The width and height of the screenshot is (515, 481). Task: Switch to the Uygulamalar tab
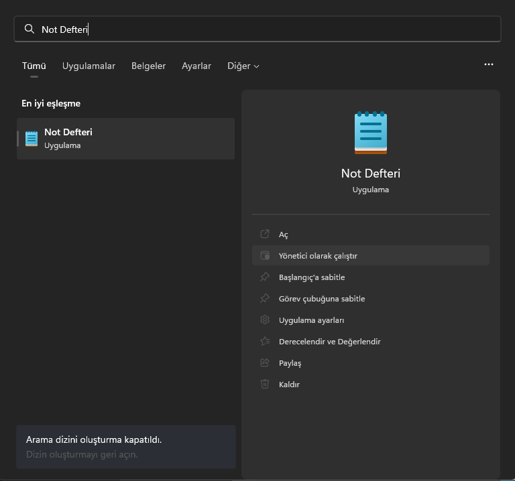[89, 66]
